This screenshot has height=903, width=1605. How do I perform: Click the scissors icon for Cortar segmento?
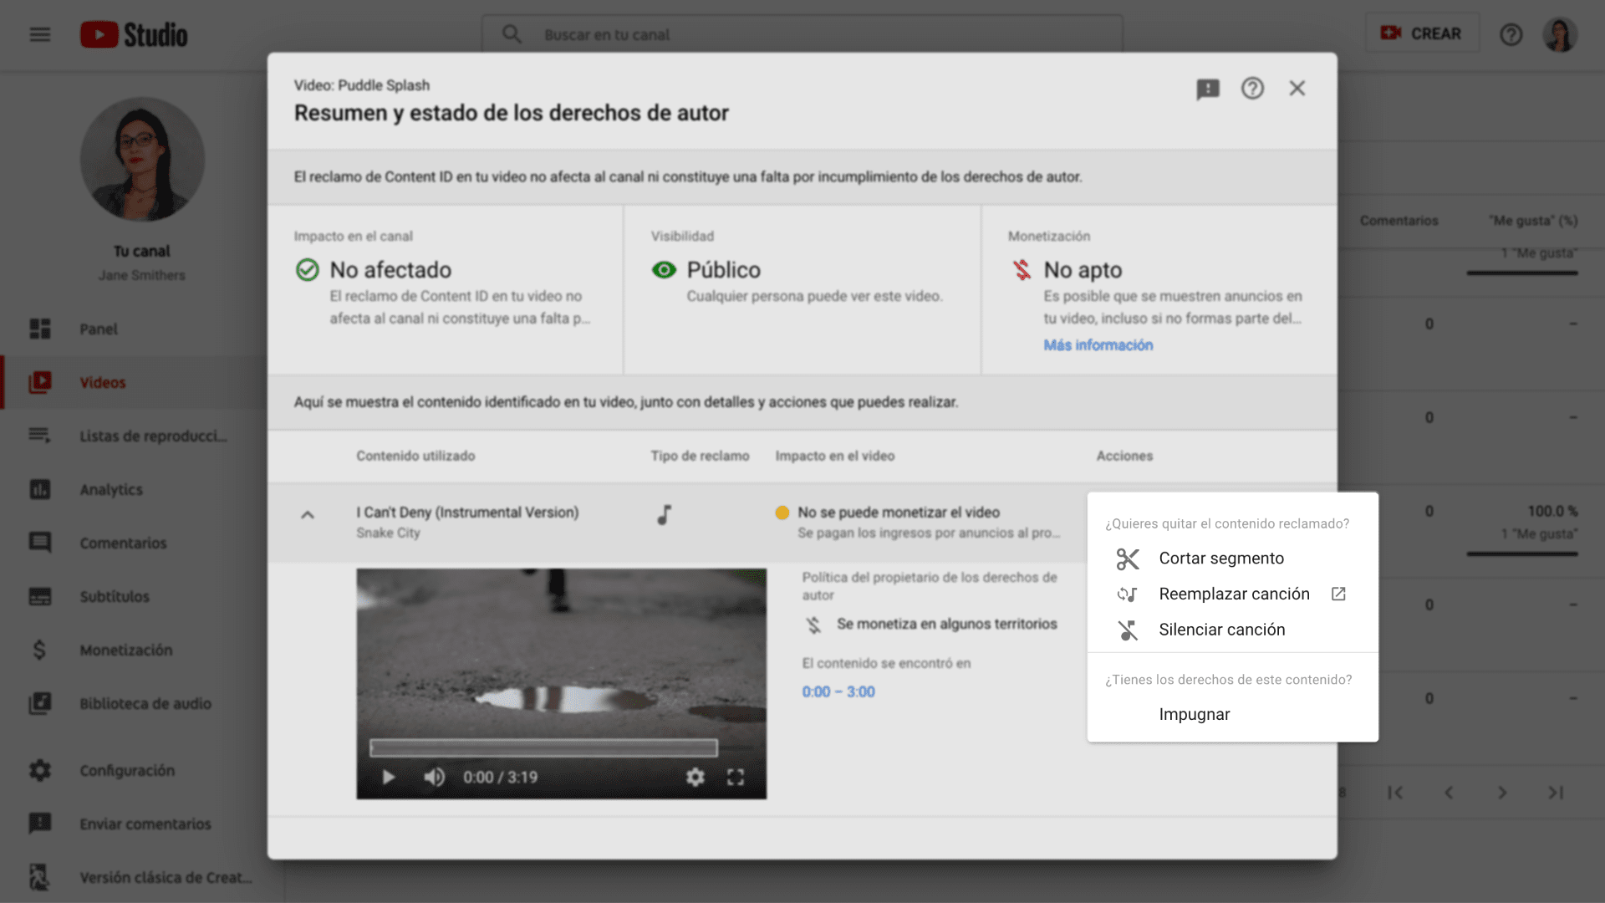point(1127,558)
